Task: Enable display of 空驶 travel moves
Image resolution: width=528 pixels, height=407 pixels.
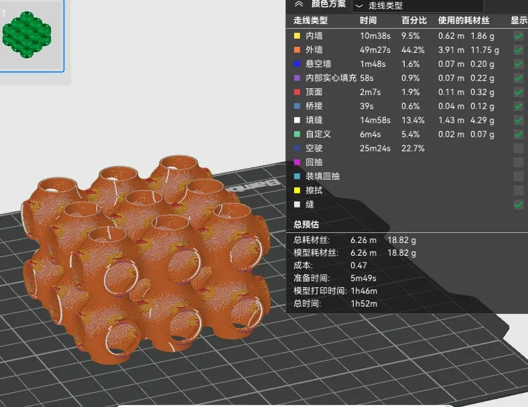Action: (x=519, y=149)
